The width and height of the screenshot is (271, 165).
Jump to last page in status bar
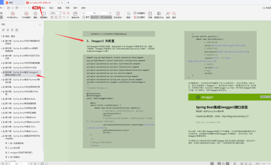tap(35, 163)
